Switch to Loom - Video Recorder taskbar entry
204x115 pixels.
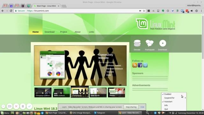pyautogui.click(x=130, y=113)
